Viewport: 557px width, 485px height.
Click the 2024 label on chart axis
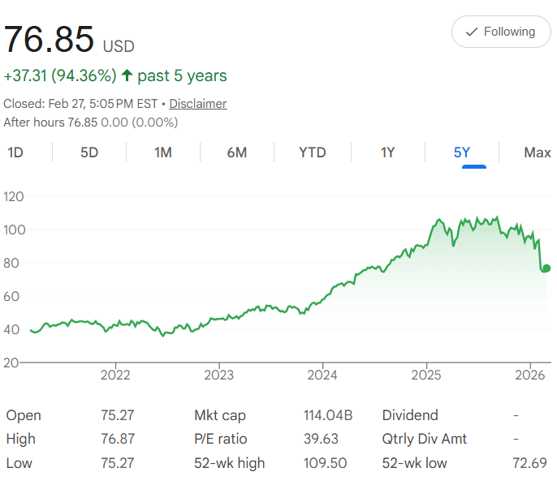pos(322,375)
